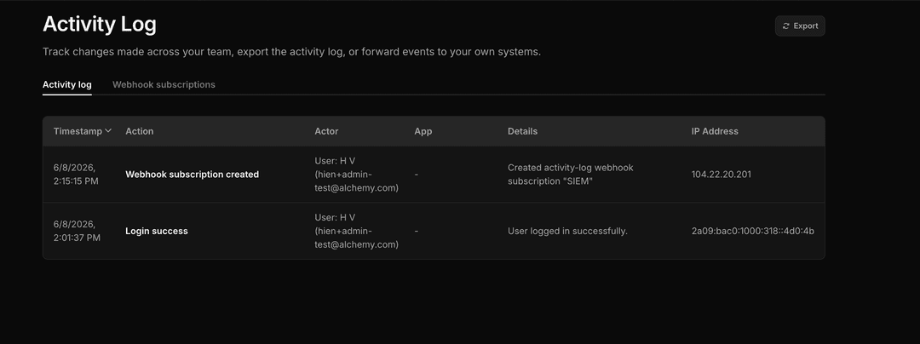Click the Activity Log page heading
Viewport: 920px width, 344px height.
pyautogui.click(x=100, y=24)
